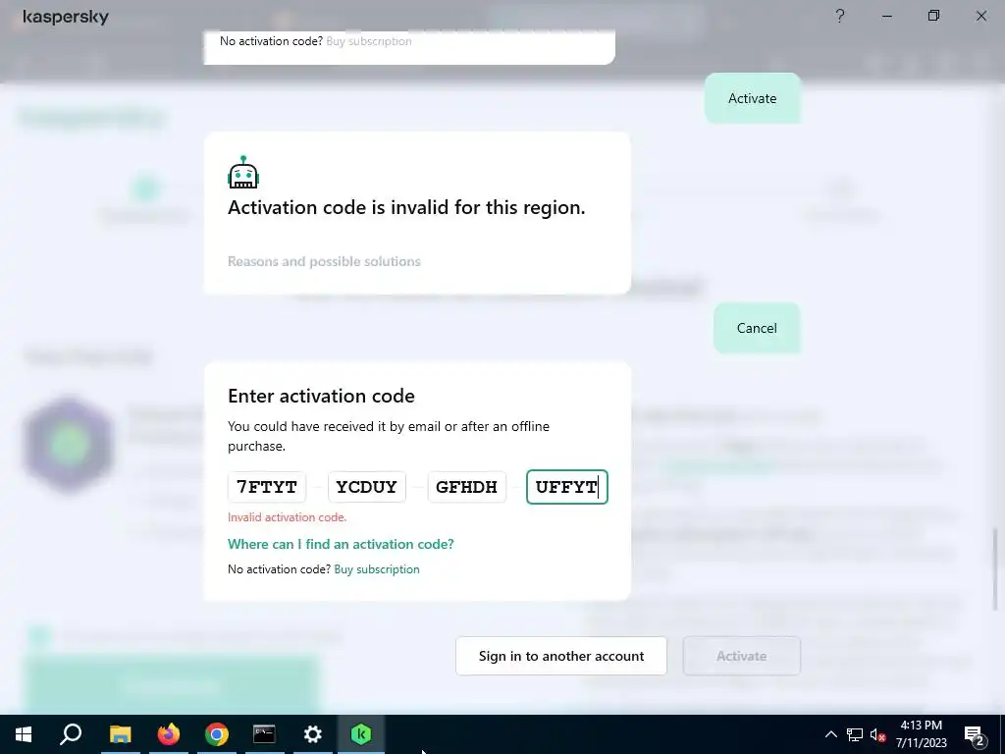This screenshot has height=754, width=1005.
Task: Click the 'Enter activation code' heading
Action: pyautogui.click(x=321, y=396)
